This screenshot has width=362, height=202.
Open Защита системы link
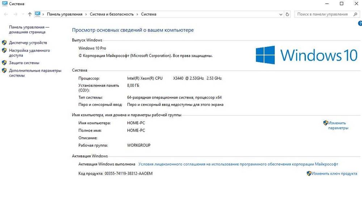(x=24, y=63)
